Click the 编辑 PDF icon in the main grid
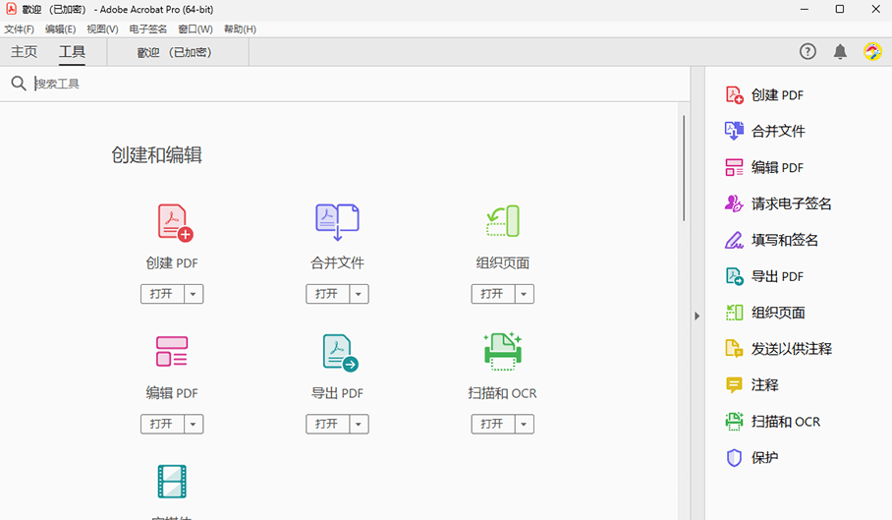The width and height of the screenshot is (892, 520). point(172,351)
